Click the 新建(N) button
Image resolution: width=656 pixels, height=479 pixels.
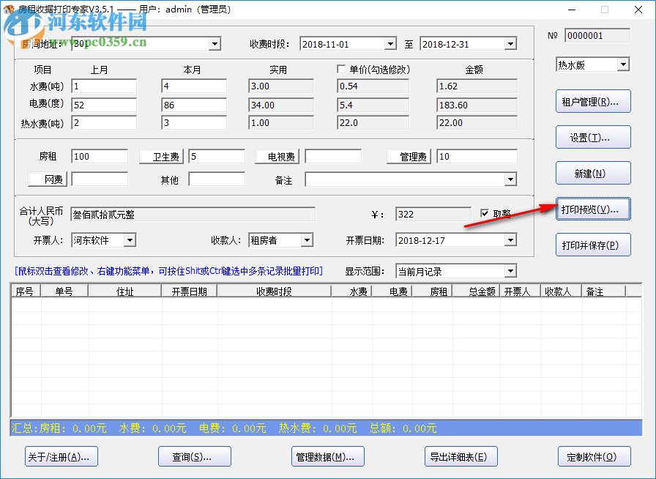pos(592,173)
